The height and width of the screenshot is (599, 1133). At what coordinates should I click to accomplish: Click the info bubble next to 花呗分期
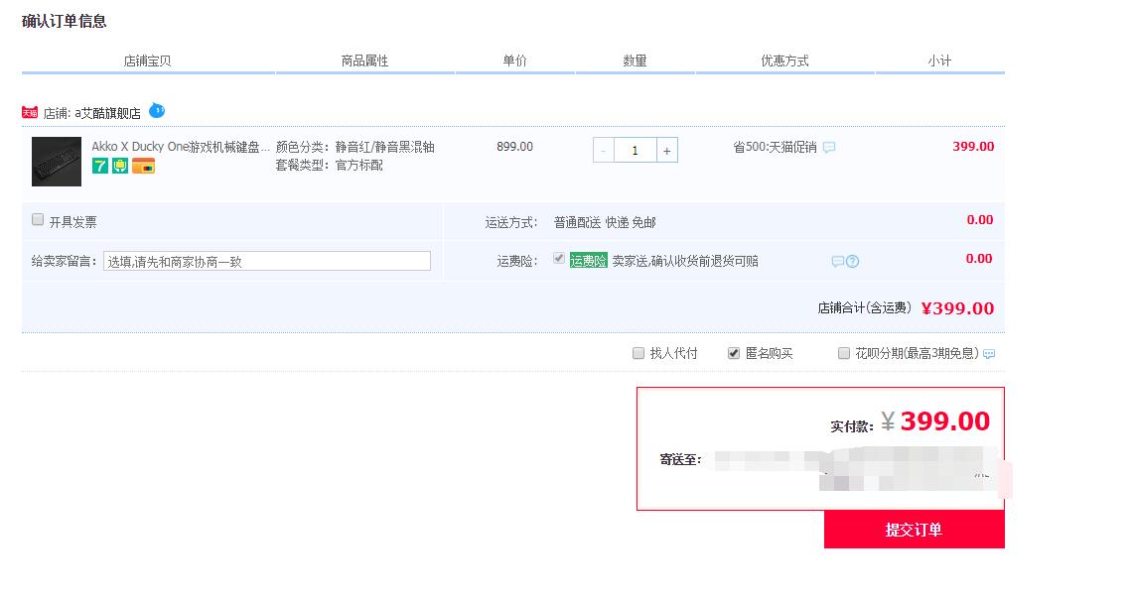click(x=989, y=354)
